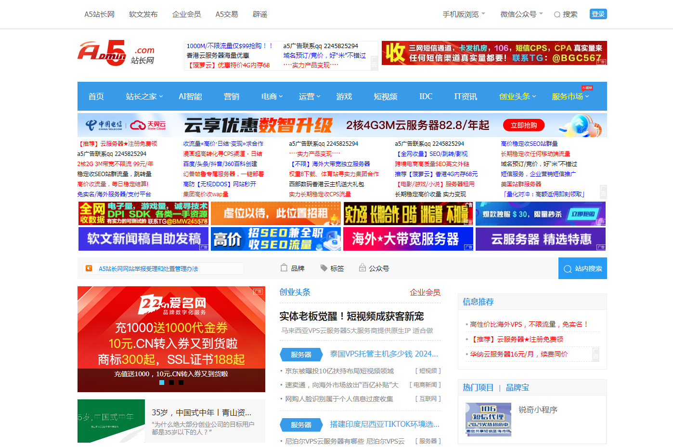The height and width of the screenshot is (447, 673).
Task: Open 云服务器 精选特惠 banner
Action: coord(541,239)
